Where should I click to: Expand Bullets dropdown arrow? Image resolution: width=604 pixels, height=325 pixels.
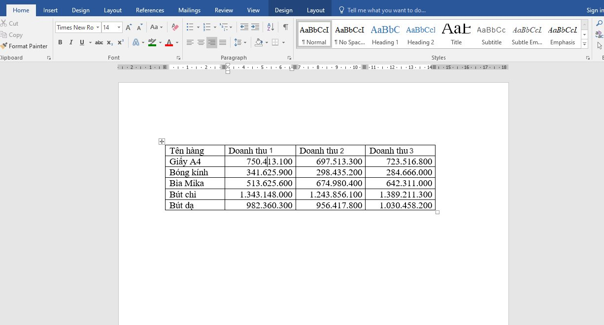(x=198, y=27)
